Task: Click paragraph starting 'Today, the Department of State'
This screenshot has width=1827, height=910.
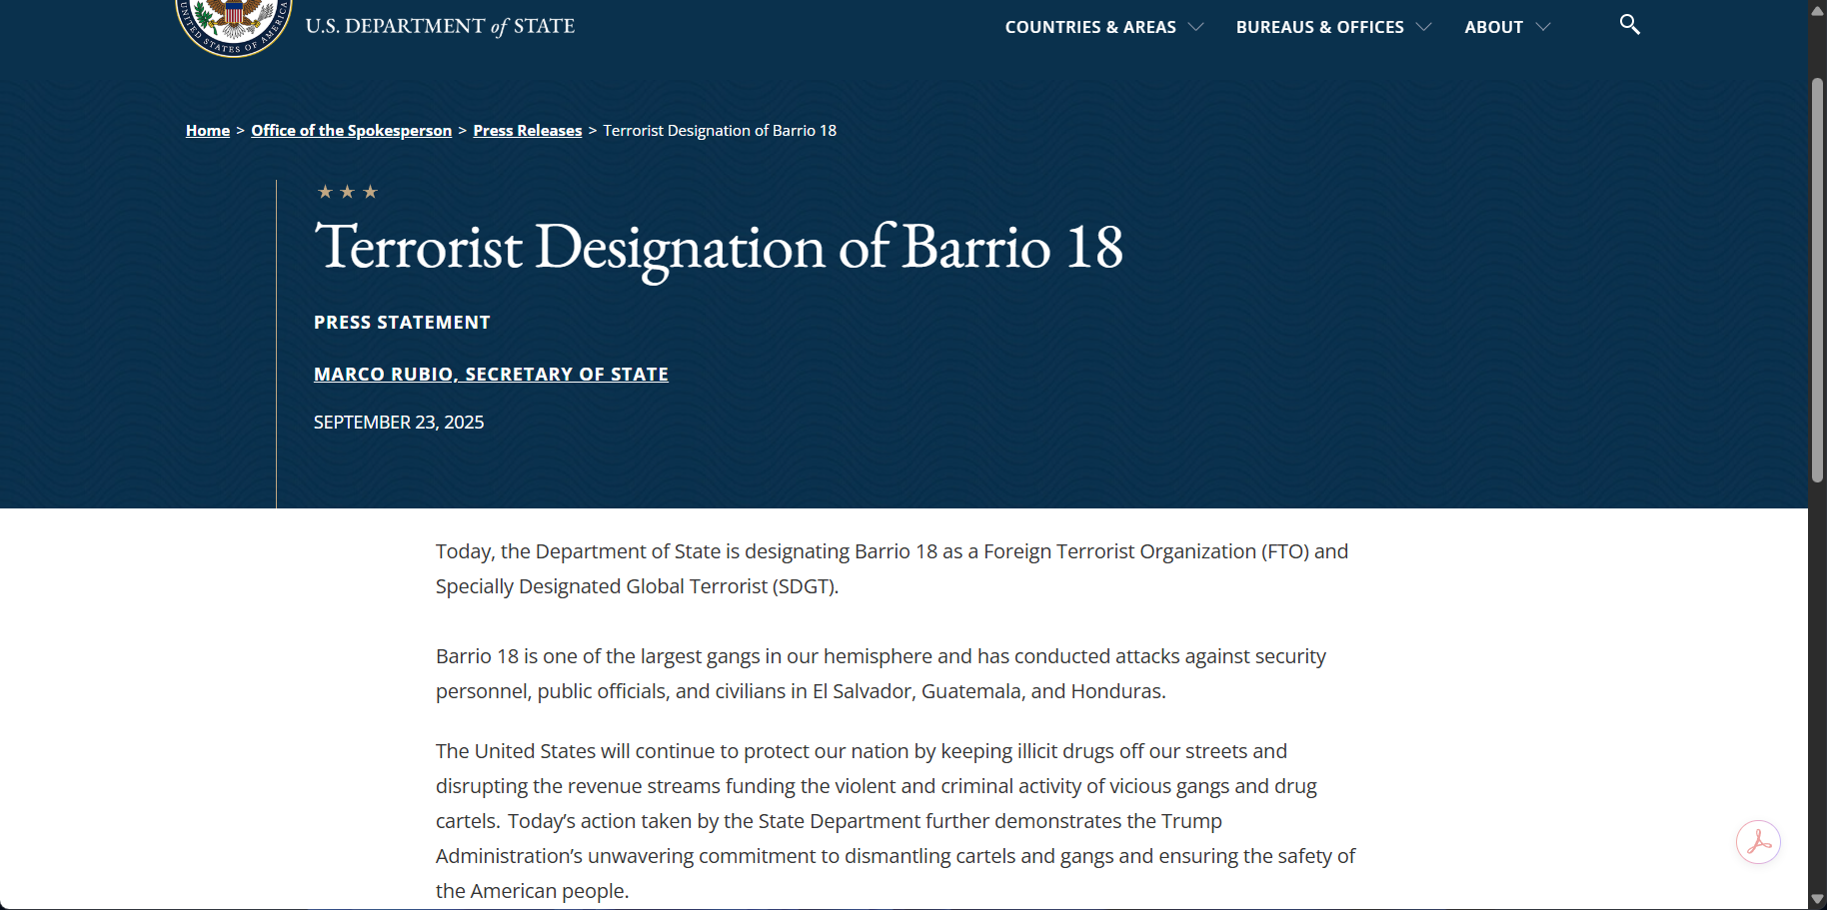Action: 892,568
